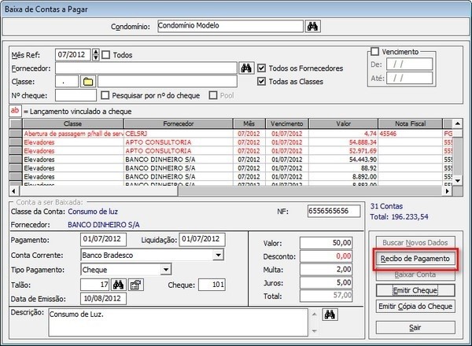
Task: Toggle Todas as Classes checkbox
Action: pyautogui.click(x=262, y=81)
